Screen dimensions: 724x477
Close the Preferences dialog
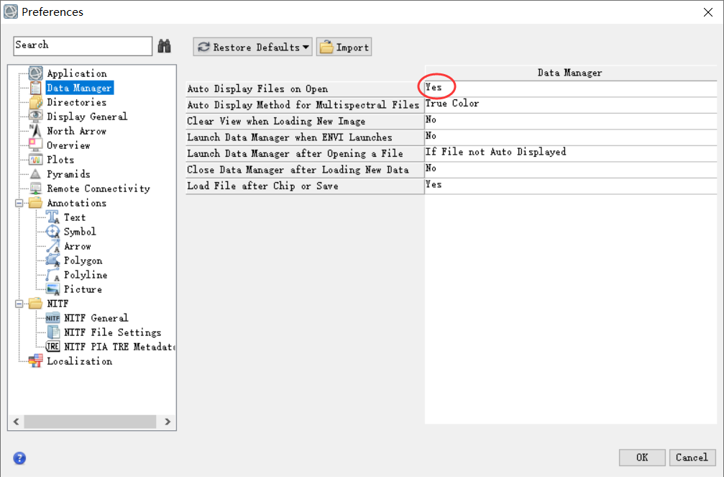coord(708,12)
